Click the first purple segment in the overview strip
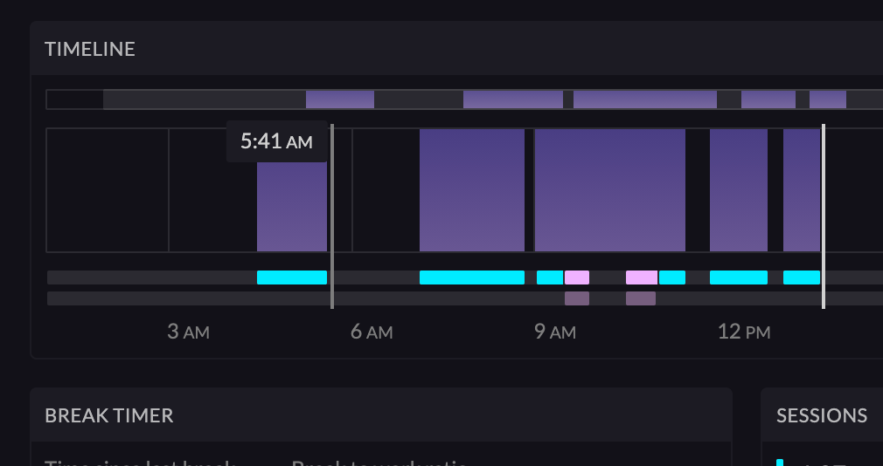This screenshot has width=883, height=466. click(340, 99)
